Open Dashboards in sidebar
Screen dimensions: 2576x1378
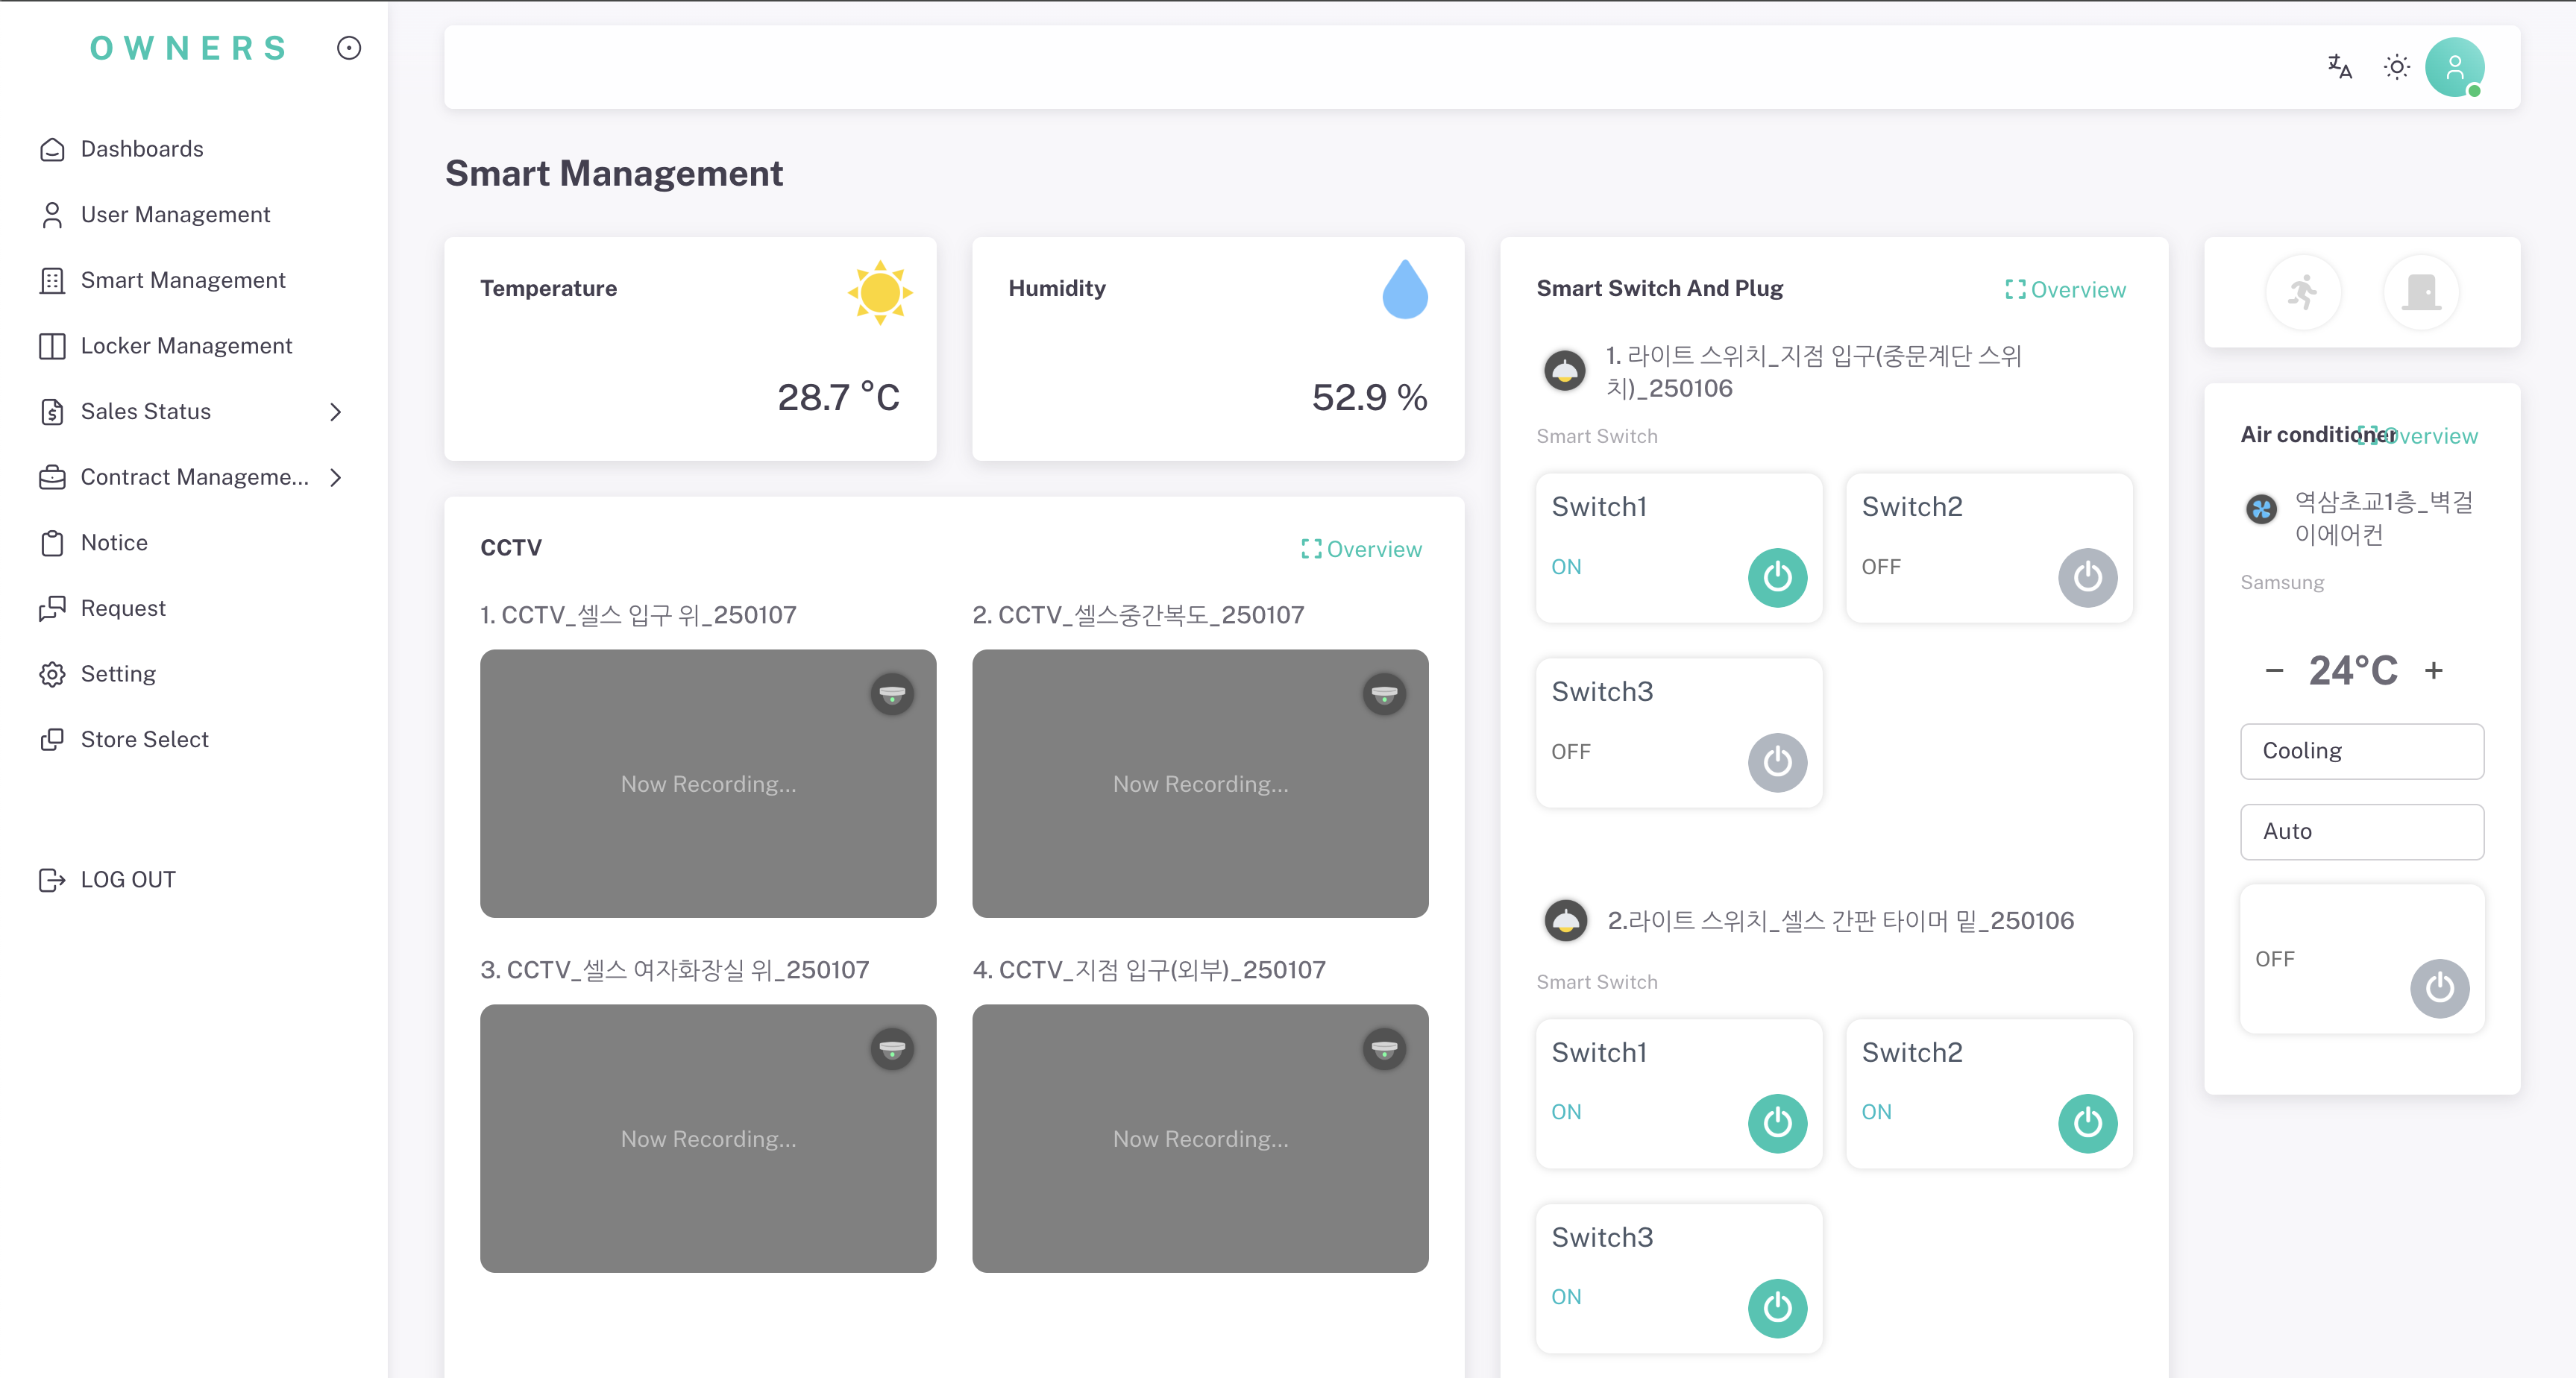tap(193, 149)
